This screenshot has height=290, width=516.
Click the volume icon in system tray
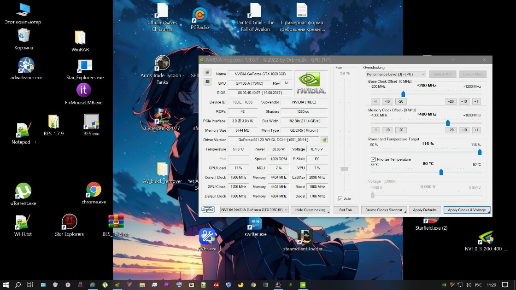coord(468,285)
